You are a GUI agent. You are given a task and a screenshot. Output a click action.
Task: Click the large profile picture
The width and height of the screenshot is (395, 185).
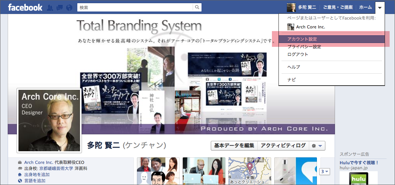pyautogui.click(x=49, y=121)
